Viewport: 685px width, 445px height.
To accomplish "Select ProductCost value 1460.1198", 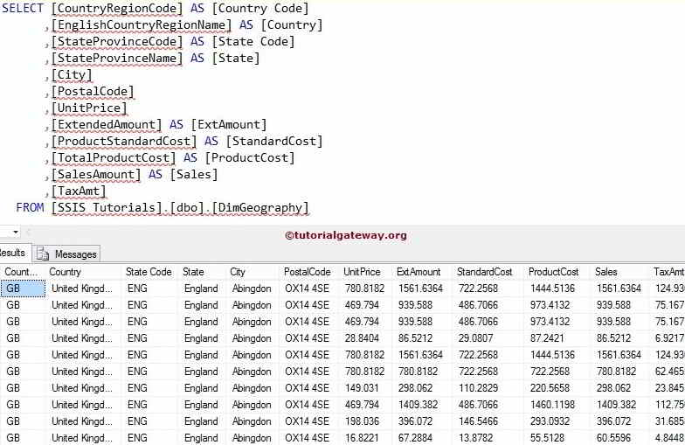I will point(552,405).
